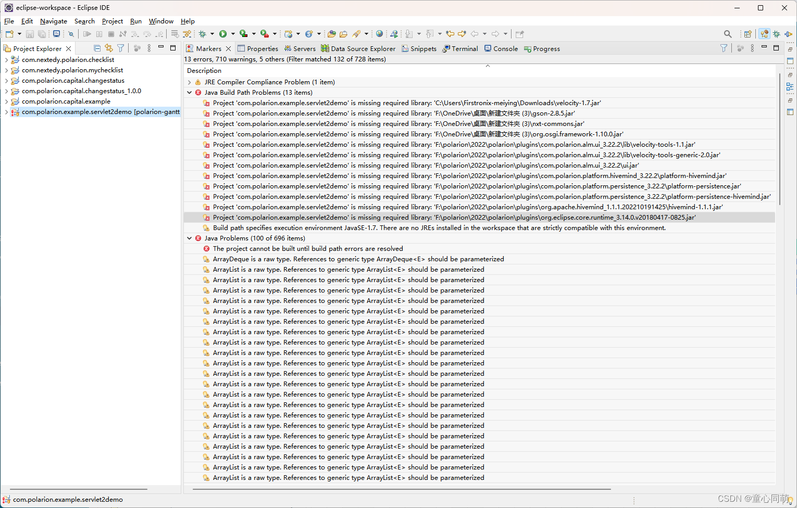Screen dimensions: 797x508
Task: Switch to the Debug perspective bug icon
Action: point(777,34)
